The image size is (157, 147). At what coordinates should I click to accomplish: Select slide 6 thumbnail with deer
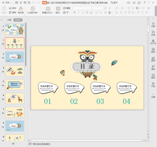click(x=15, y=98)
